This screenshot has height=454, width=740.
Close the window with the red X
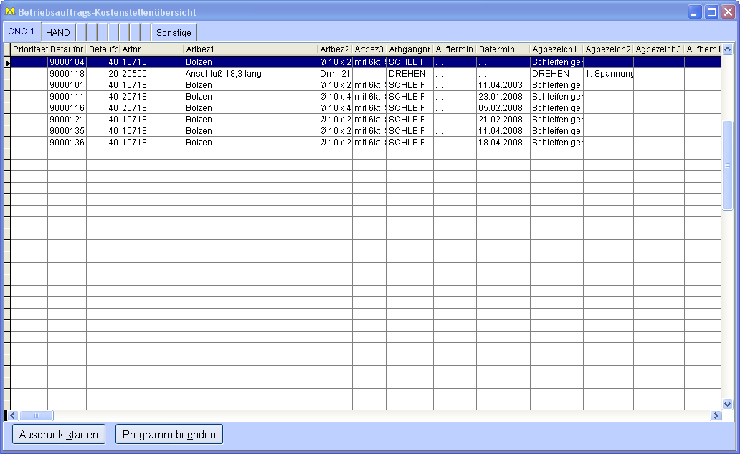(x=728, y=12)
